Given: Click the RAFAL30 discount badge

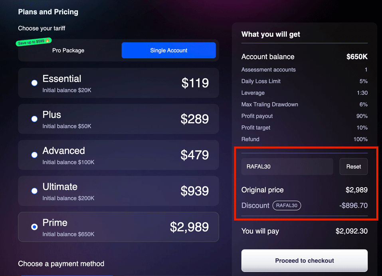Looking at the screenshot, I should coord(287,206).
